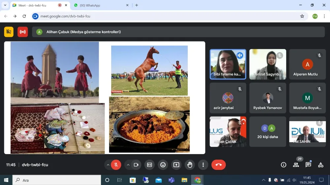Expand the camera video settings arrow

[x=128, y=165]
